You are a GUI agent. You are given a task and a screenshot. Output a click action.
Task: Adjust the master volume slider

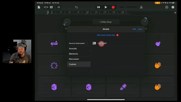128,7
